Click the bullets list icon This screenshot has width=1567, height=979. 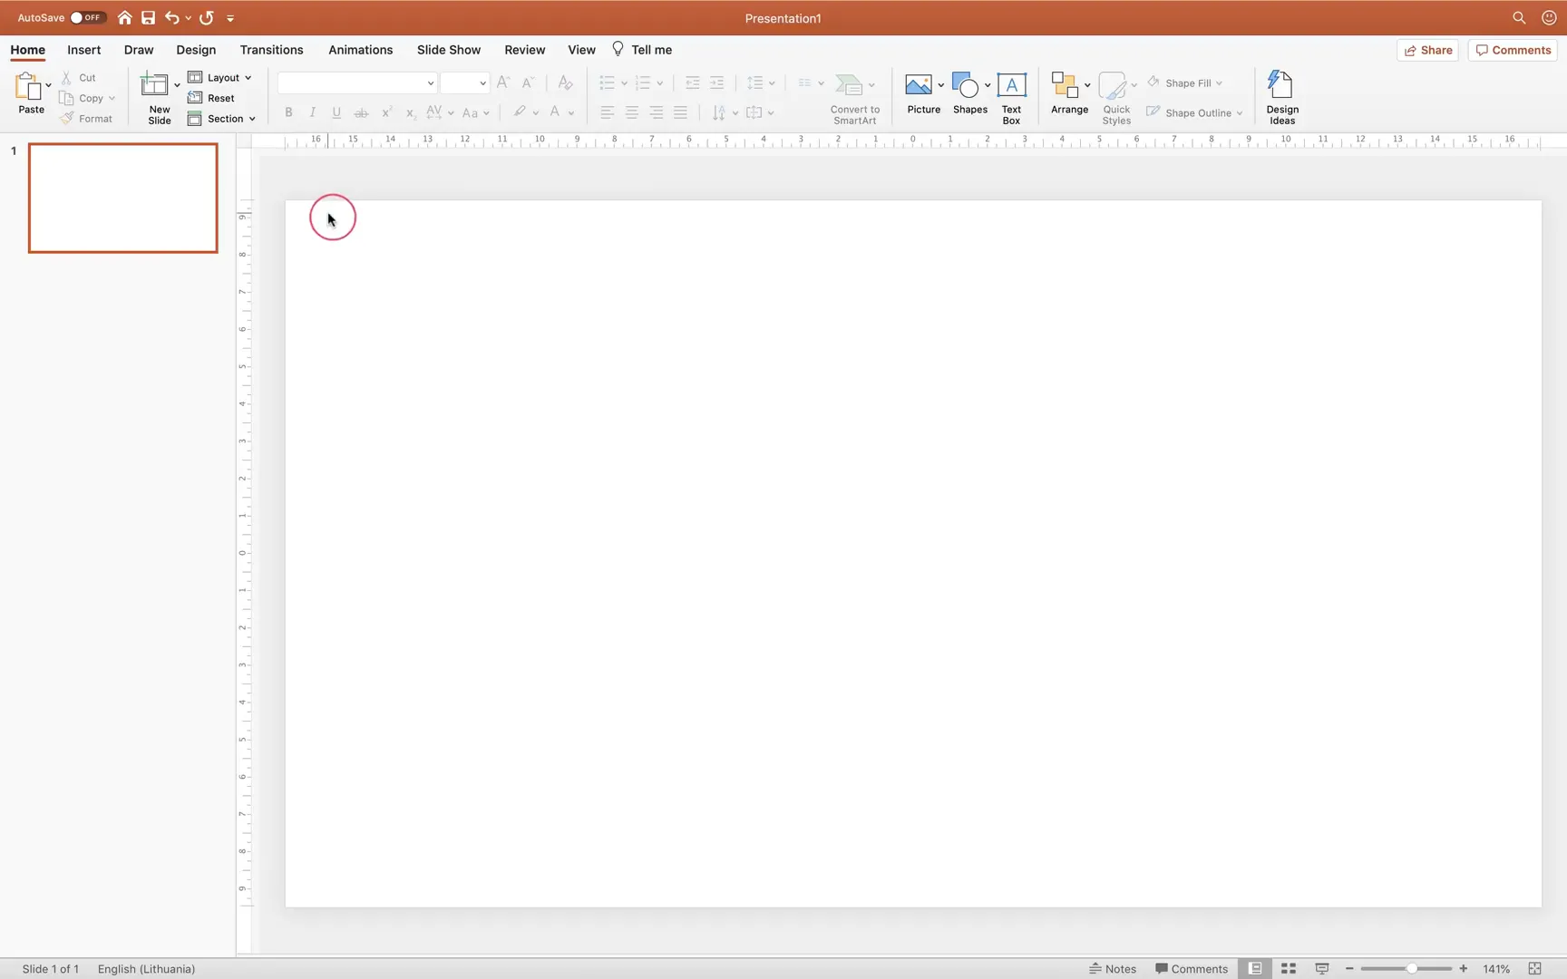(x=608, y=82)
